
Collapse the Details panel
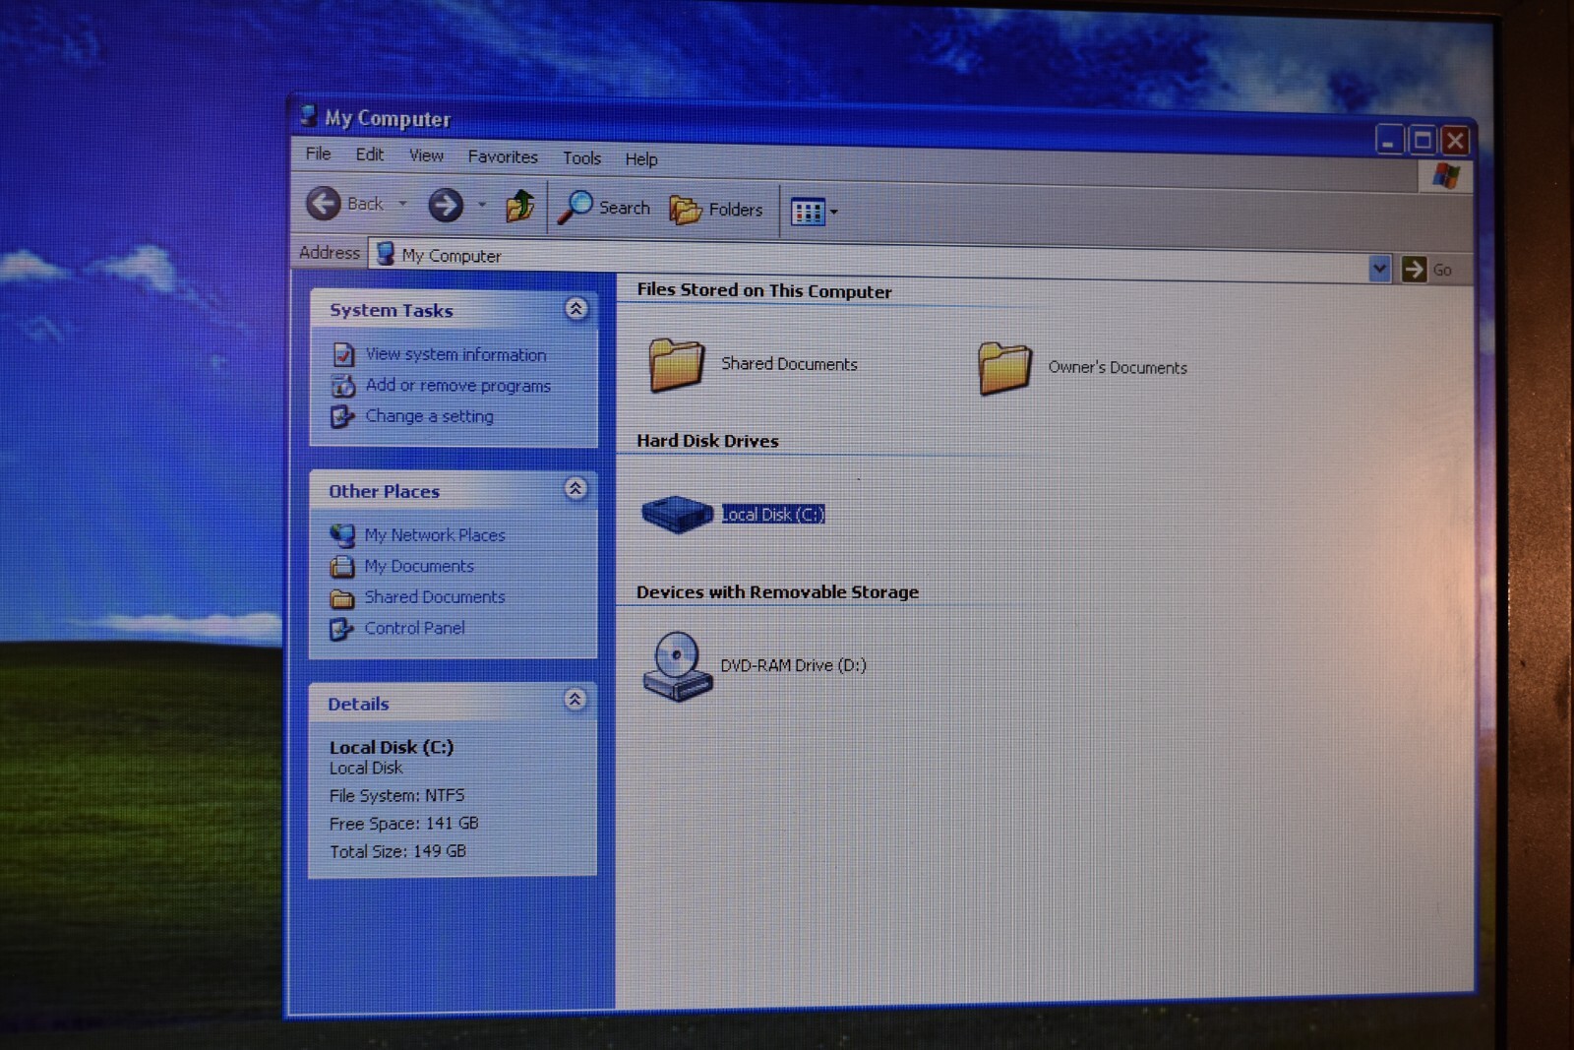click(575, 700)
